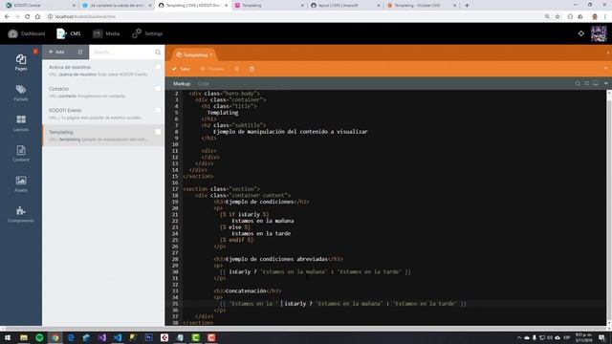612x344 pixels.
Task: Open the notification center icon
Action: coord(601,337)
